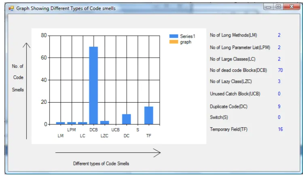
Task: Click the LPM x-axis label
Action: pyautogui.click(x=72, y=130)
